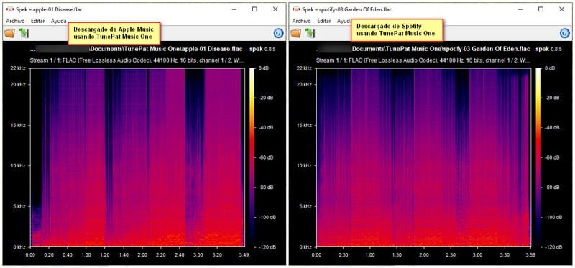This screenshot has height=268, width=575.
Task: Click the 22 kHz axis label in the apple-01 window
Action: point(18,68)
